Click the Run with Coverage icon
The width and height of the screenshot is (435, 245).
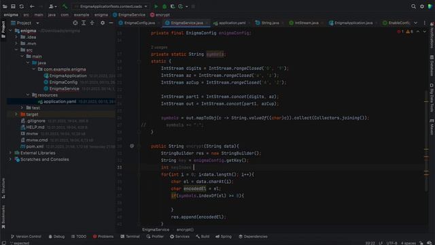173,6
